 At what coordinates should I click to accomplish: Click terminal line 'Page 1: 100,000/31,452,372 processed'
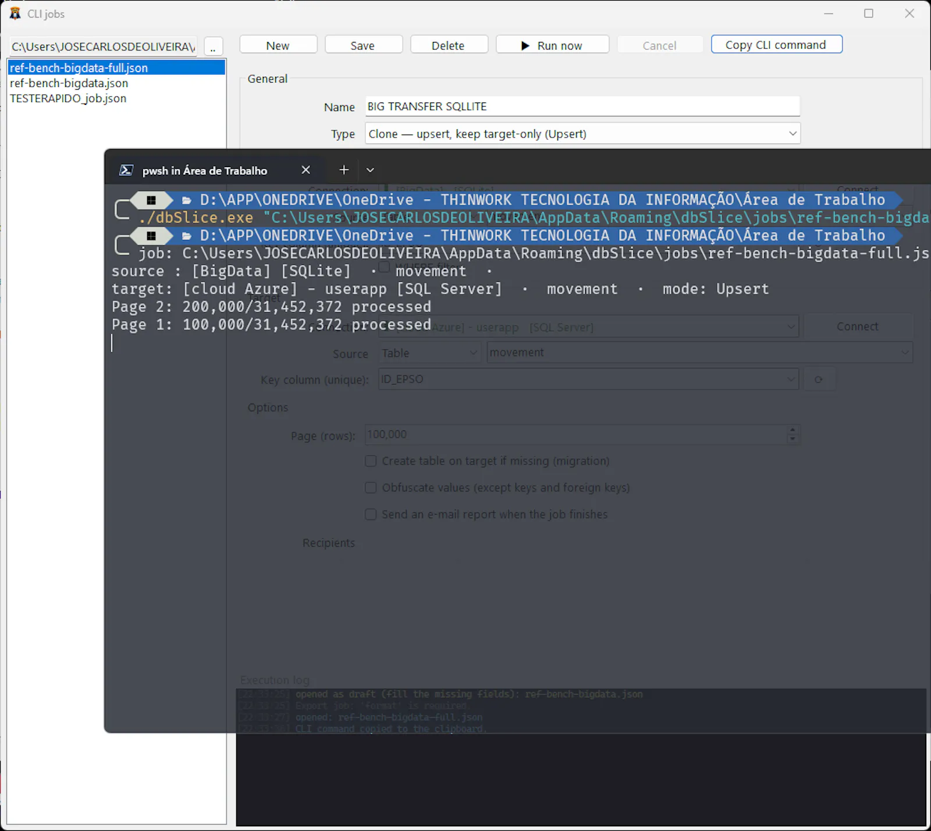pyautogui.click(x=272, y=324)
